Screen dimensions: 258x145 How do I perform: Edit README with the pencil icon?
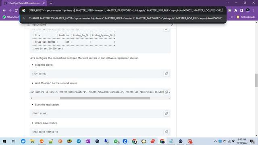tap(172, 25)
